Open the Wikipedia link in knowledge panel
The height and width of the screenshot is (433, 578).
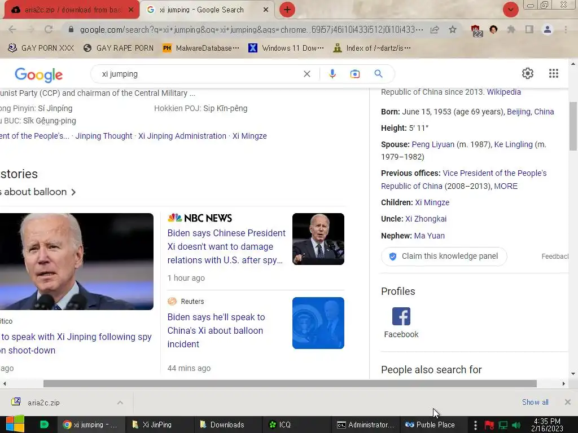503,92
